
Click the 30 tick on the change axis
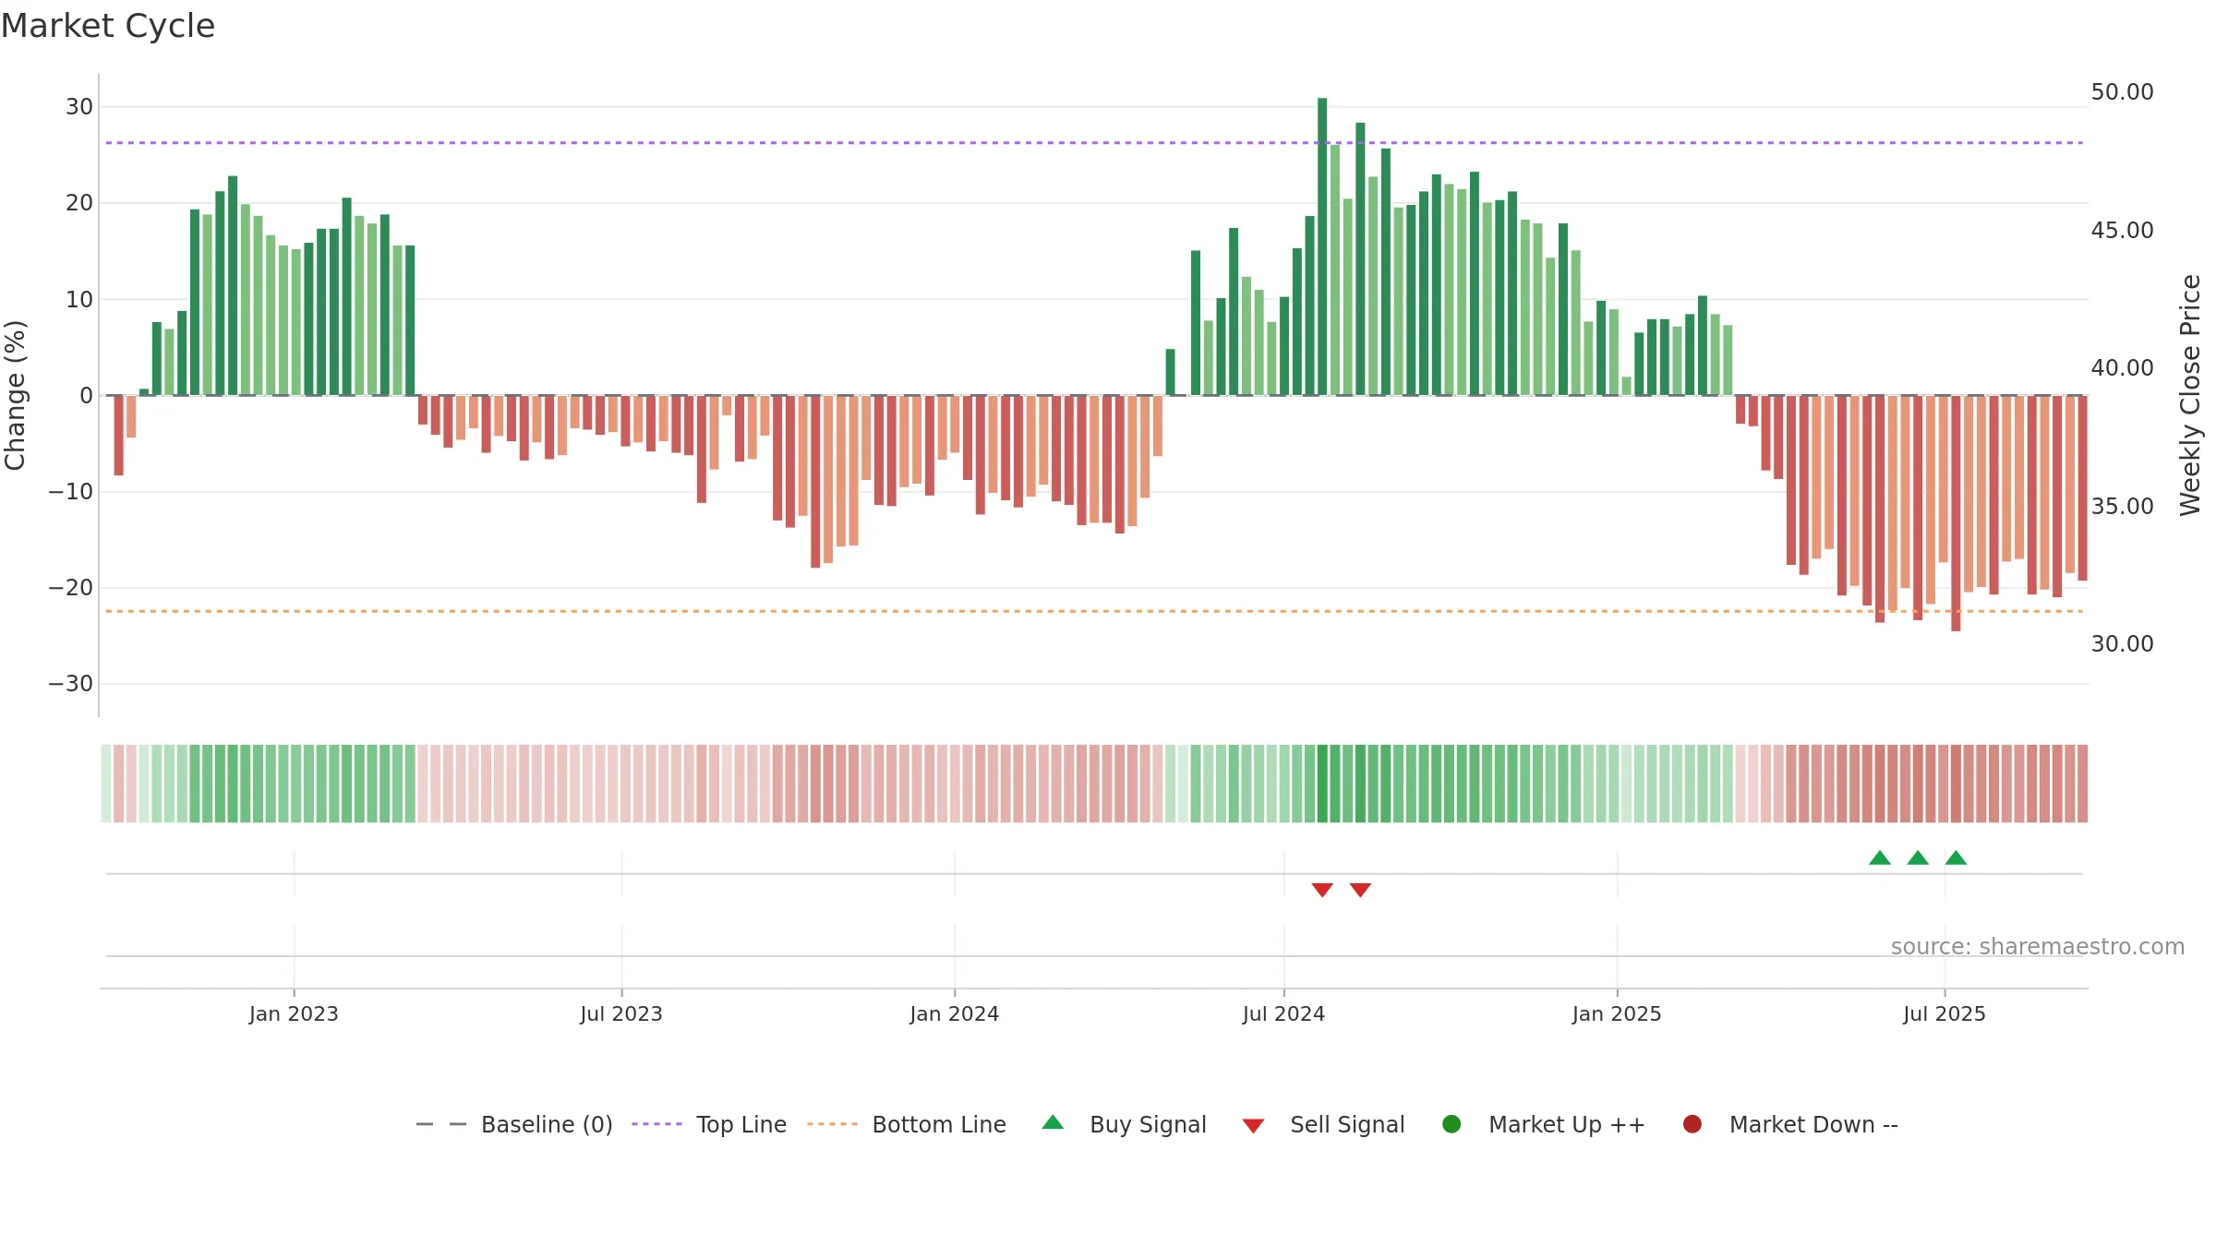point(79,107)
